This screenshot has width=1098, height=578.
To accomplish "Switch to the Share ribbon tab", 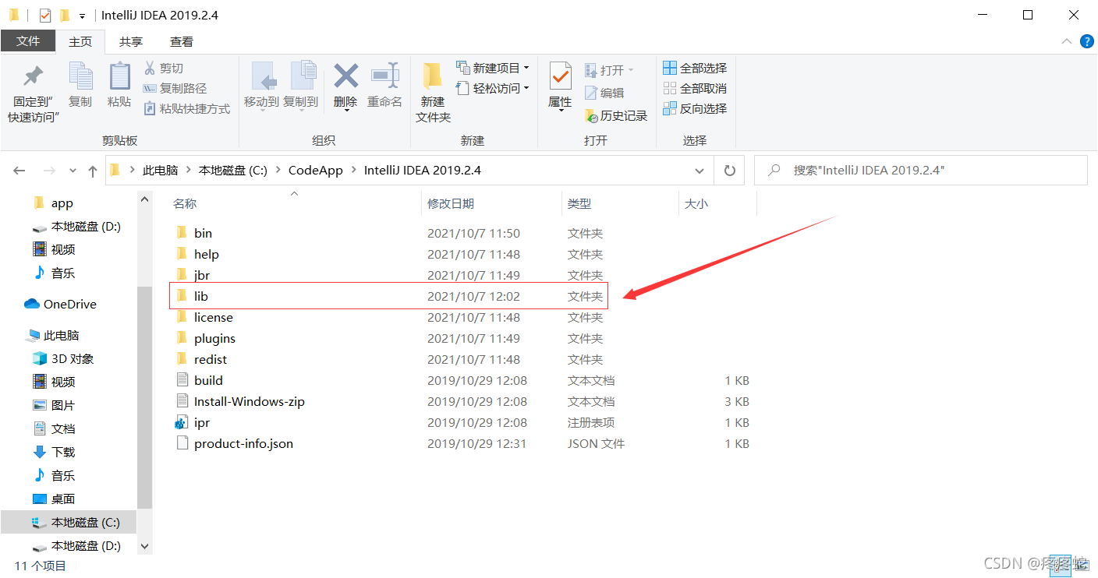I will 131,41.
